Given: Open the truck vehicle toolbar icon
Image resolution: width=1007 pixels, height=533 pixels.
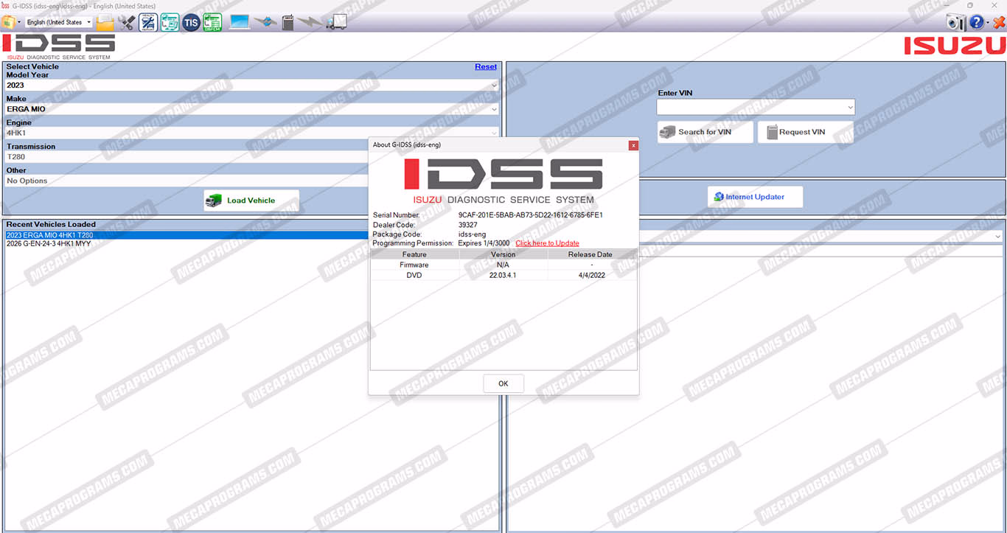Looking at the screenshot, I should pos(336,22).
